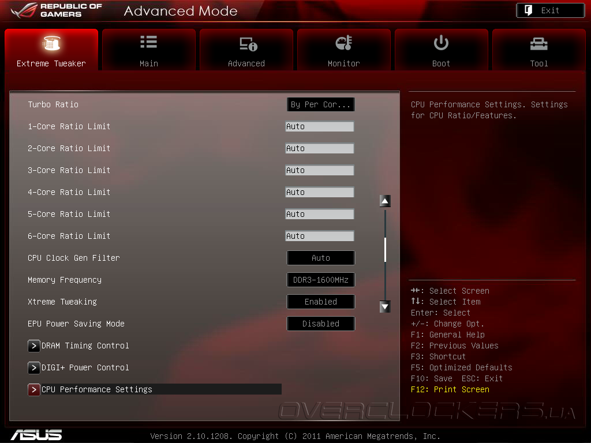Click the 6-Core Ratio Limit label
The height and width of the screenshot is (443, 591).
coord(69,236)
